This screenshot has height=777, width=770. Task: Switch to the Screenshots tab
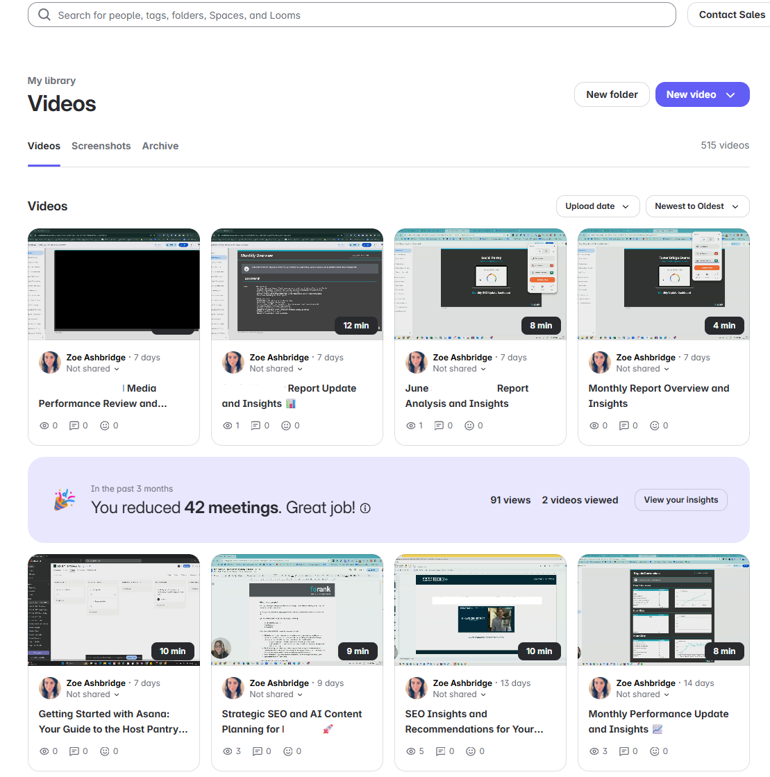(x=101, y=146)
